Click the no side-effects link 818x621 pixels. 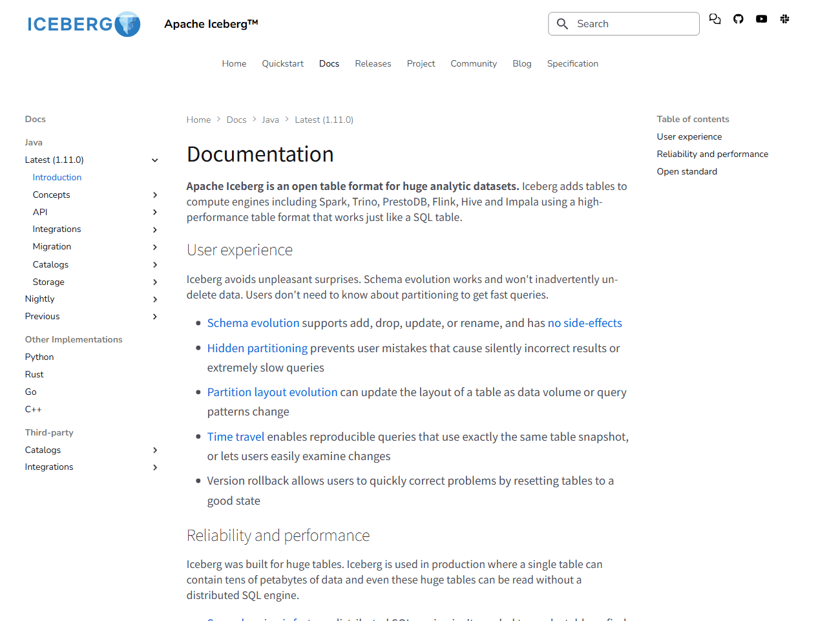[585, 323]
